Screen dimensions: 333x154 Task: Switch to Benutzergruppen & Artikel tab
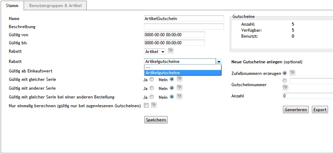point(55,6)
